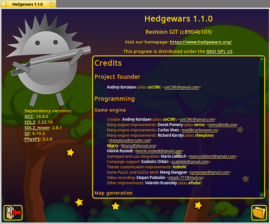Click henrik.rostedt@gmail.com email link

pyautogui.click(x=159, y=151)
